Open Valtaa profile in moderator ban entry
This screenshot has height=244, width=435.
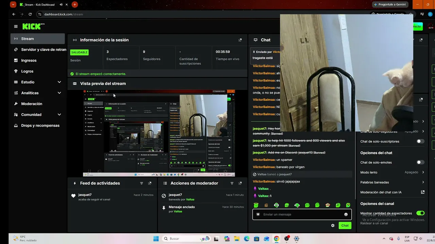(x=191, y=200)
